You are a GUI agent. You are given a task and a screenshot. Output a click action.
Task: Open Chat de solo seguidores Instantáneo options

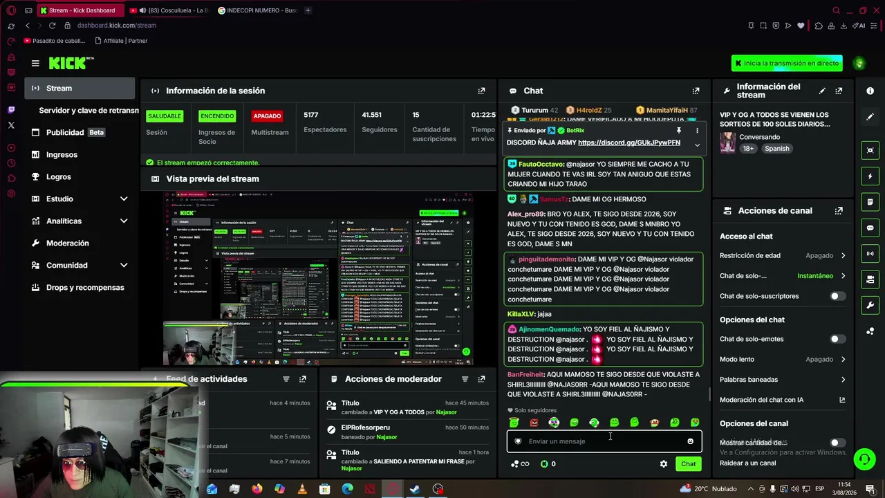[783, 276]
